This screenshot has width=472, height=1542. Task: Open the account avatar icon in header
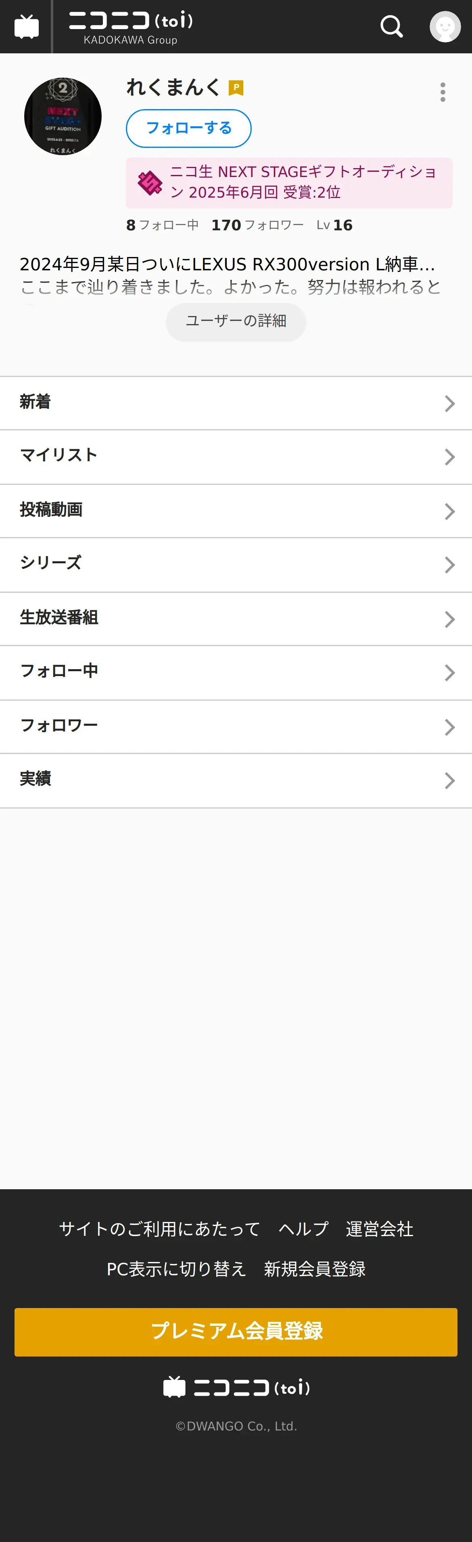(445, 26)
